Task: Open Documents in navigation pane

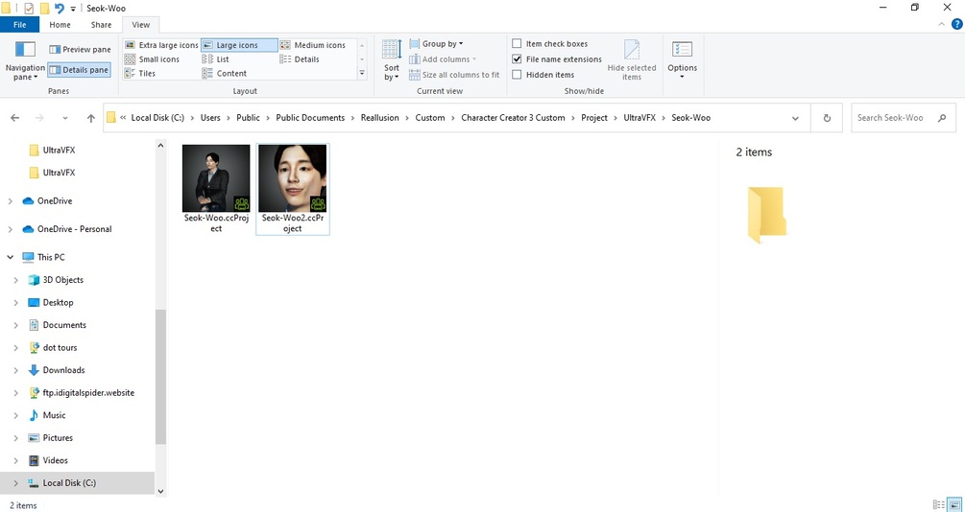Action: (x=64, y=324)
